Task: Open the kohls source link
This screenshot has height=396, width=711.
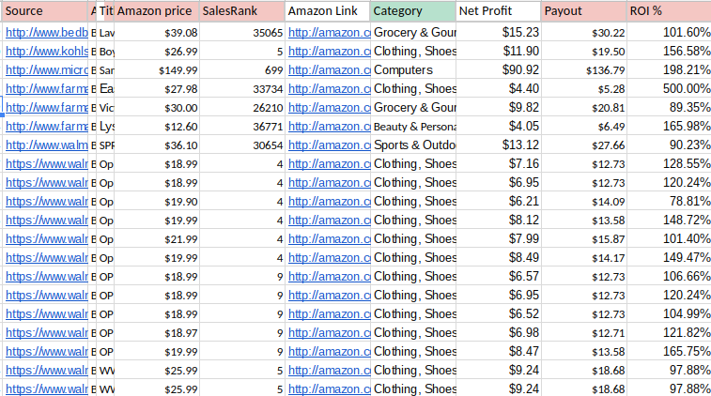Action: tap(47, 51)
